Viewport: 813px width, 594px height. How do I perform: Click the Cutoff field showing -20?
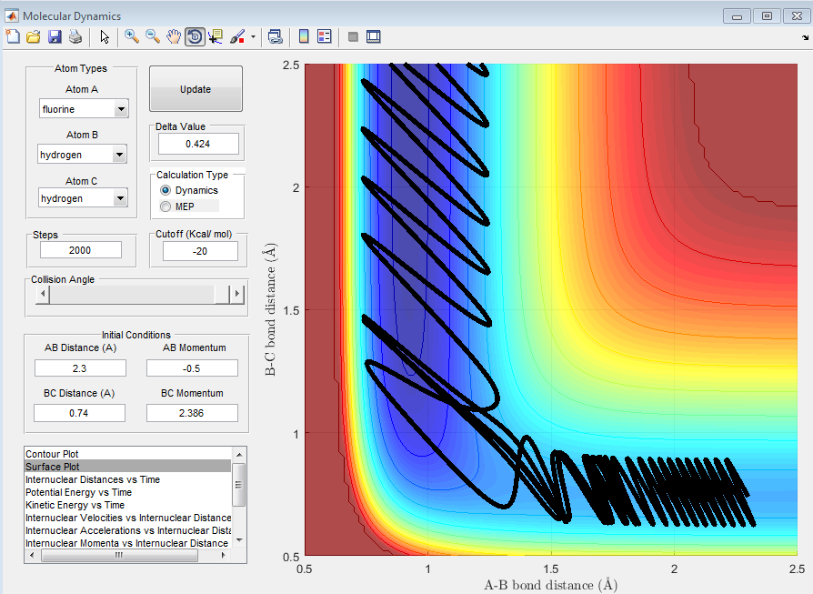click(x=200, y=251)
